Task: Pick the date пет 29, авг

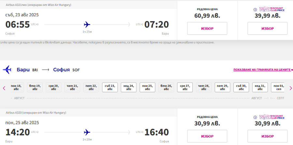Action: point(222,87)
